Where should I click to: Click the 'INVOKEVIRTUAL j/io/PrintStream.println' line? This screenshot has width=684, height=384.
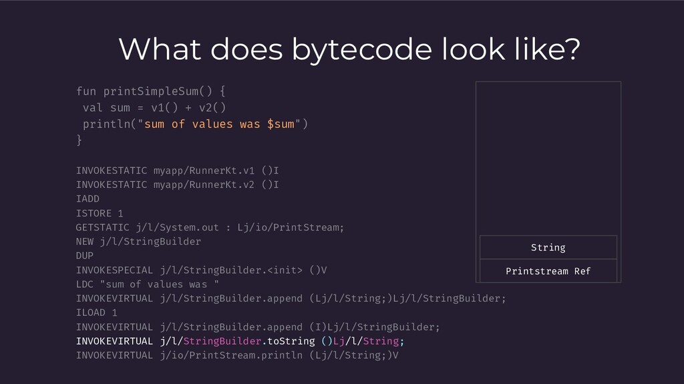(x=237, y=355)
